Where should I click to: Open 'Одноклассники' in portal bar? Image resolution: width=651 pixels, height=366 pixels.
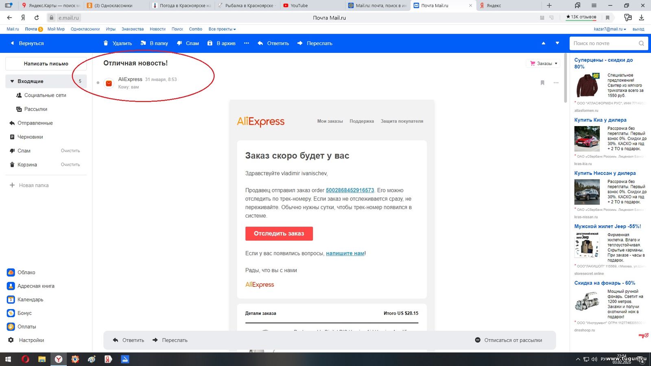pos(85,29)
